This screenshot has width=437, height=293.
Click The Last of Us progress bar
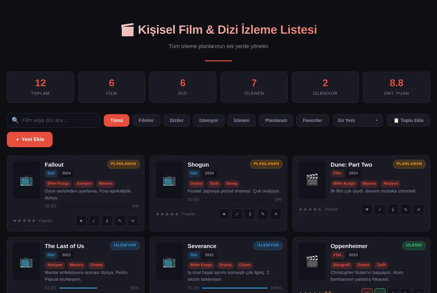click(x=93, y=288)
